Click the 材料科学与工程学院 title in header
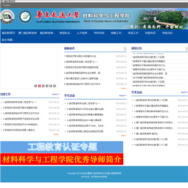The width and height of the screenshot is (188, 188). pyautogui.click(x=107, y=16)
